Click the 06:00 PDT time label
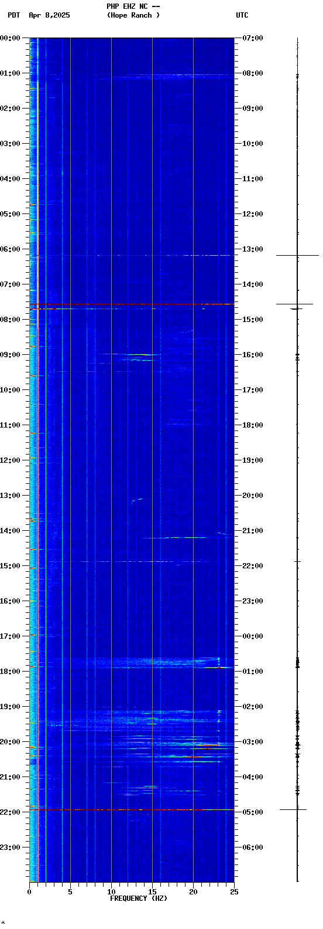Image resolution: width=323 pixels, height=929 pixels. [10, 249]
